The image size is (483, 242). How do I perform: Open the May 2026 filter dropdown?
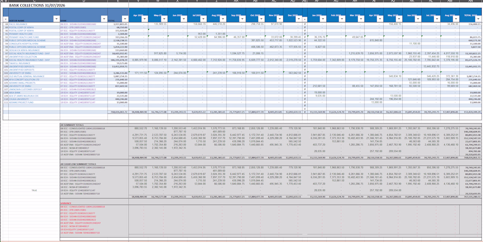399,19
